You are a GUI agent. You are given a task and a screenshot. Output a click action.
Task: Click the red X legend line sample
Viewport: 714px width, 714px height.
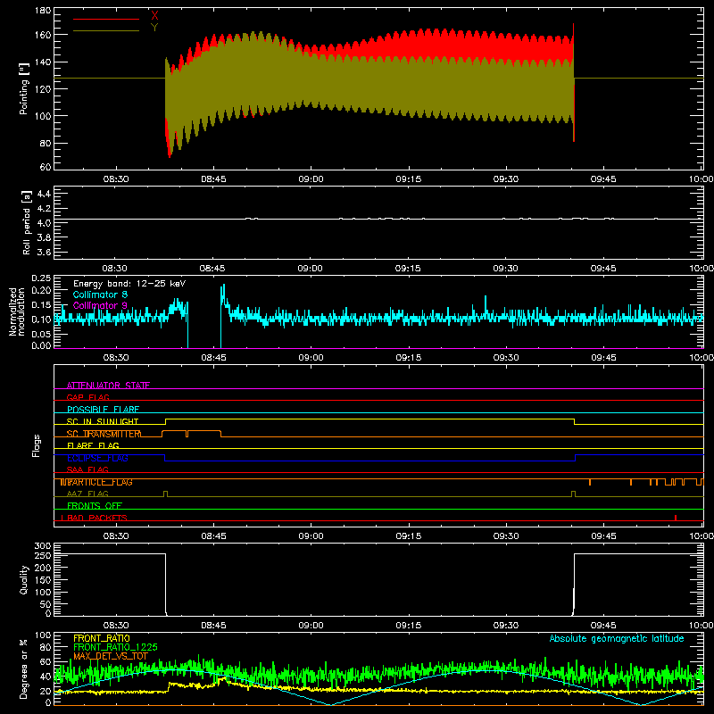(105, 19)
